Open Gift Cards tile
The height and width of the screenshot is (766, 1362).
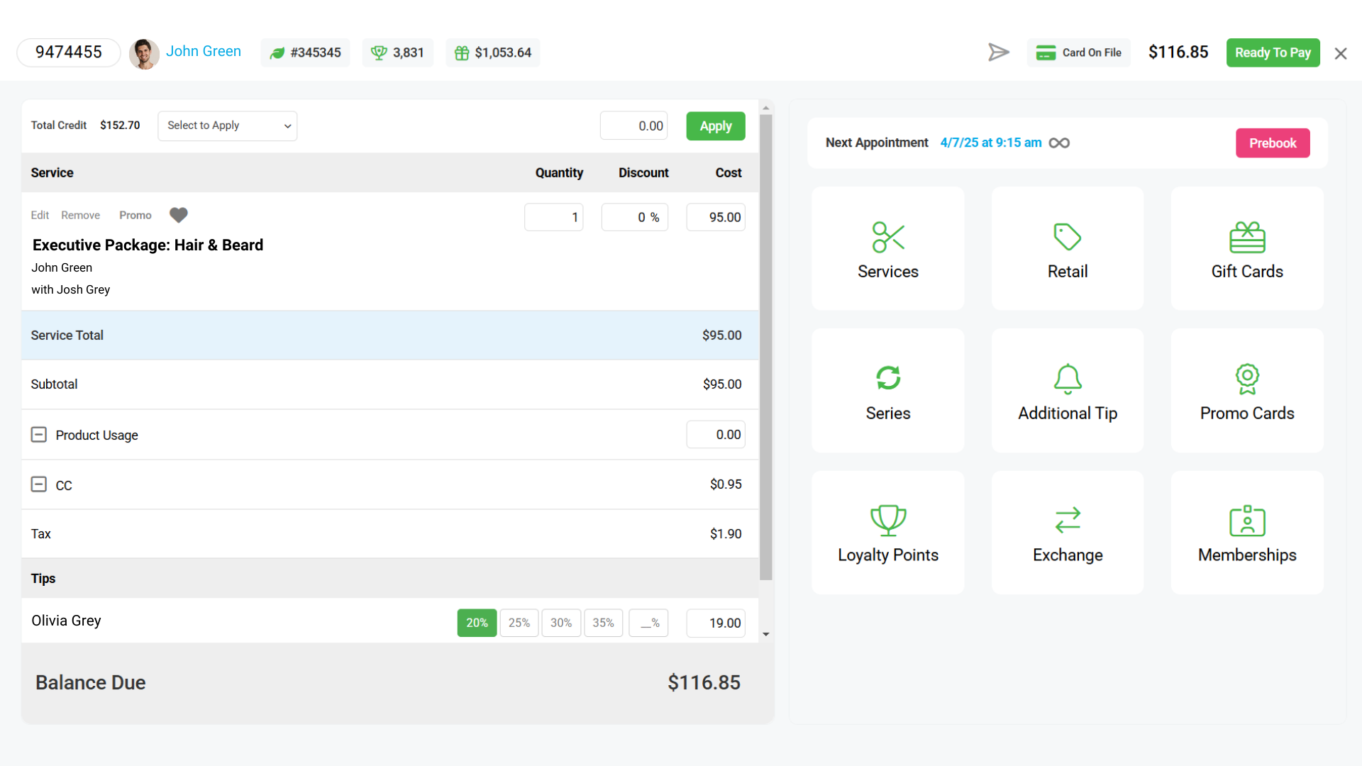(x=1246, y=249)
